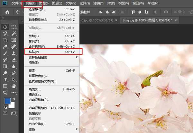The height and width of the screenshot is (133, 193).
Task: Activate the Hand tool
Action: tap(14, 86)
